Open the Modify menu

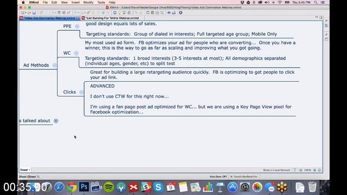coord(88,2)
